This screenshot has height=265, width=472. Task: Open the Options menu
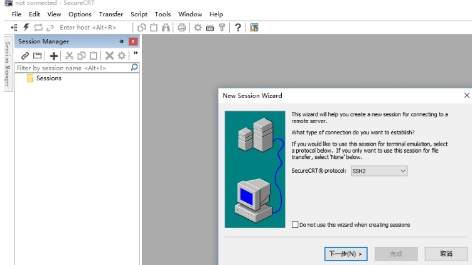coord(80,14)
